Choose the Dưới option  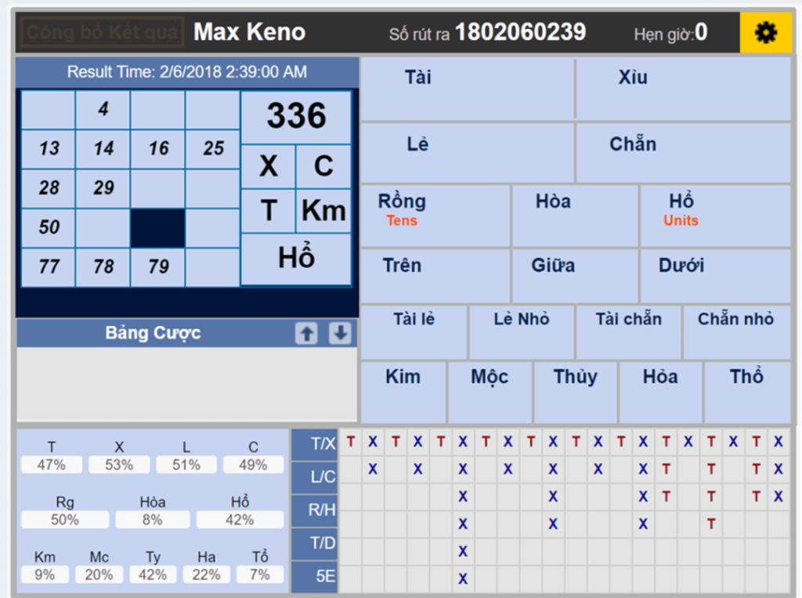tap(716, 277)
